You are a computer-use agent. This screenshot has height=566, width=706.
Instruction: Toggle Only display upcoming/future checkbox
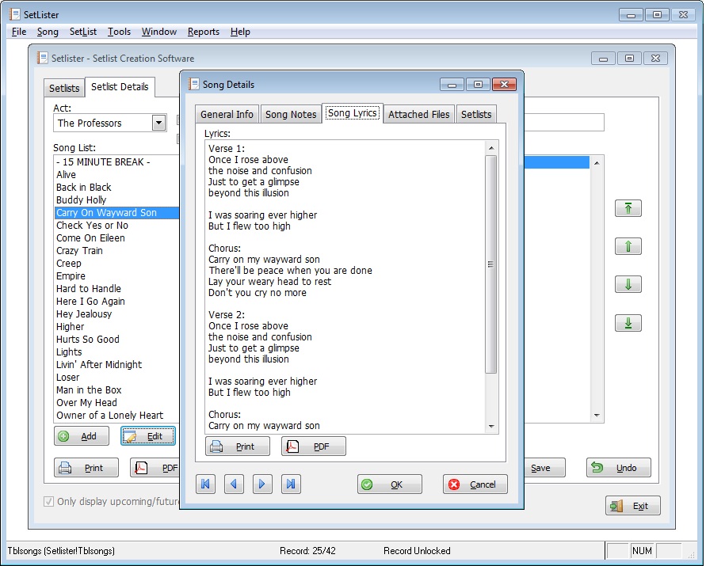click(49, 502)
